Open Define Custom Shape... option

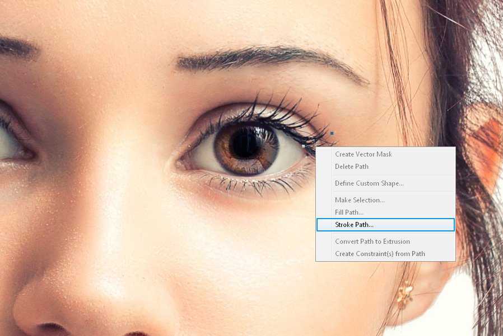[385, 183]
